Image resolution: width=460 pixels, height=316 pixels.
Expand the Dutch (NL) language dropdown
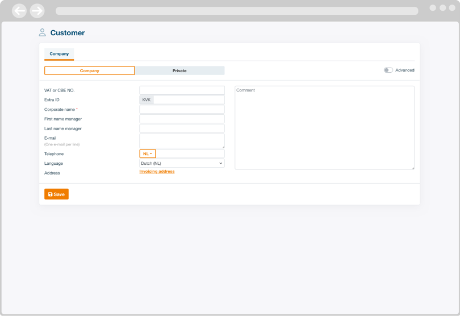pos(182,163)
